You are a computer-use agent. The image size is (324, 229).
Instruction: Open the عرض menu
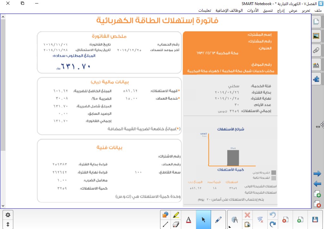293,10
